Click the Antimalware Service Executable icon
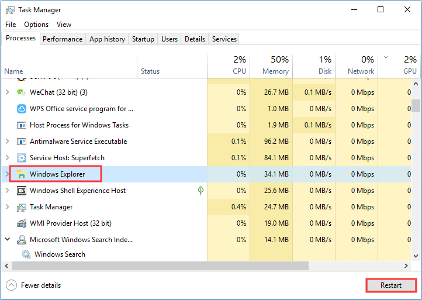The image size is (422, 300). point(21,142)
